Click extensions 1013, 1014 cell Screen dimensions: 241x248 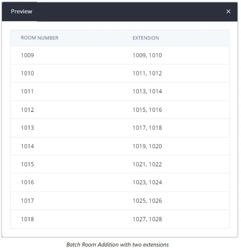pos(147,92)
